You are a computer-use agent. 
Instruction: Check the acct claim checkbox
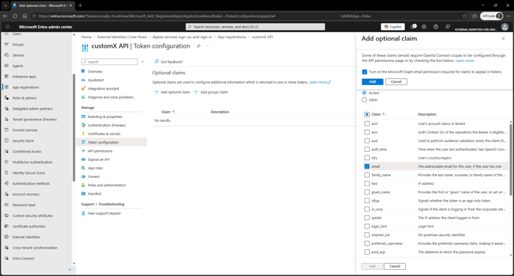(367, 123)
